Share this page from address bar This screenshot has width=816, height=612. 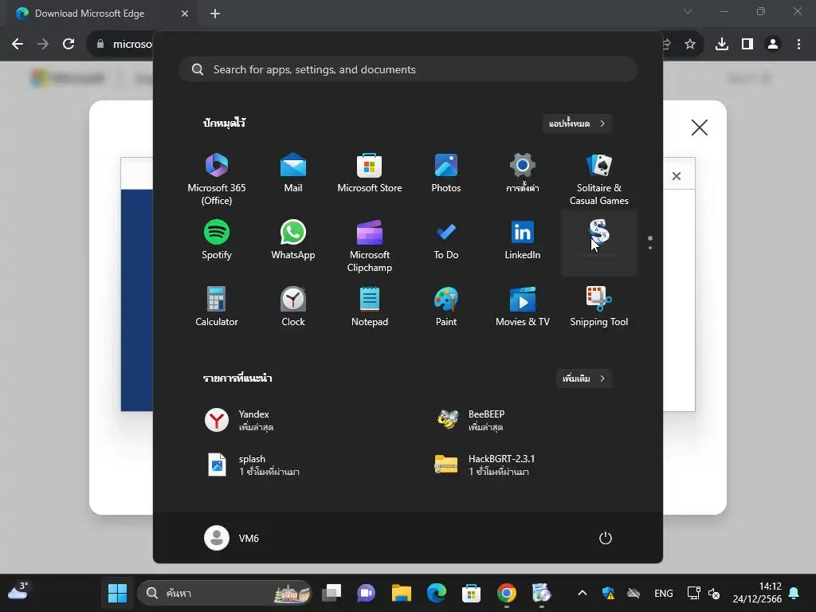666,45
